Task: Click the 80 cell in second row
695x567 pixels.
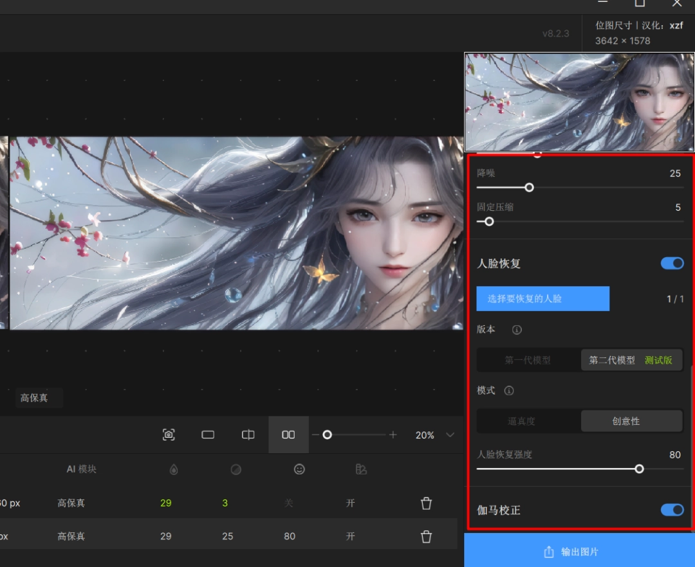Action: point(290,536)
